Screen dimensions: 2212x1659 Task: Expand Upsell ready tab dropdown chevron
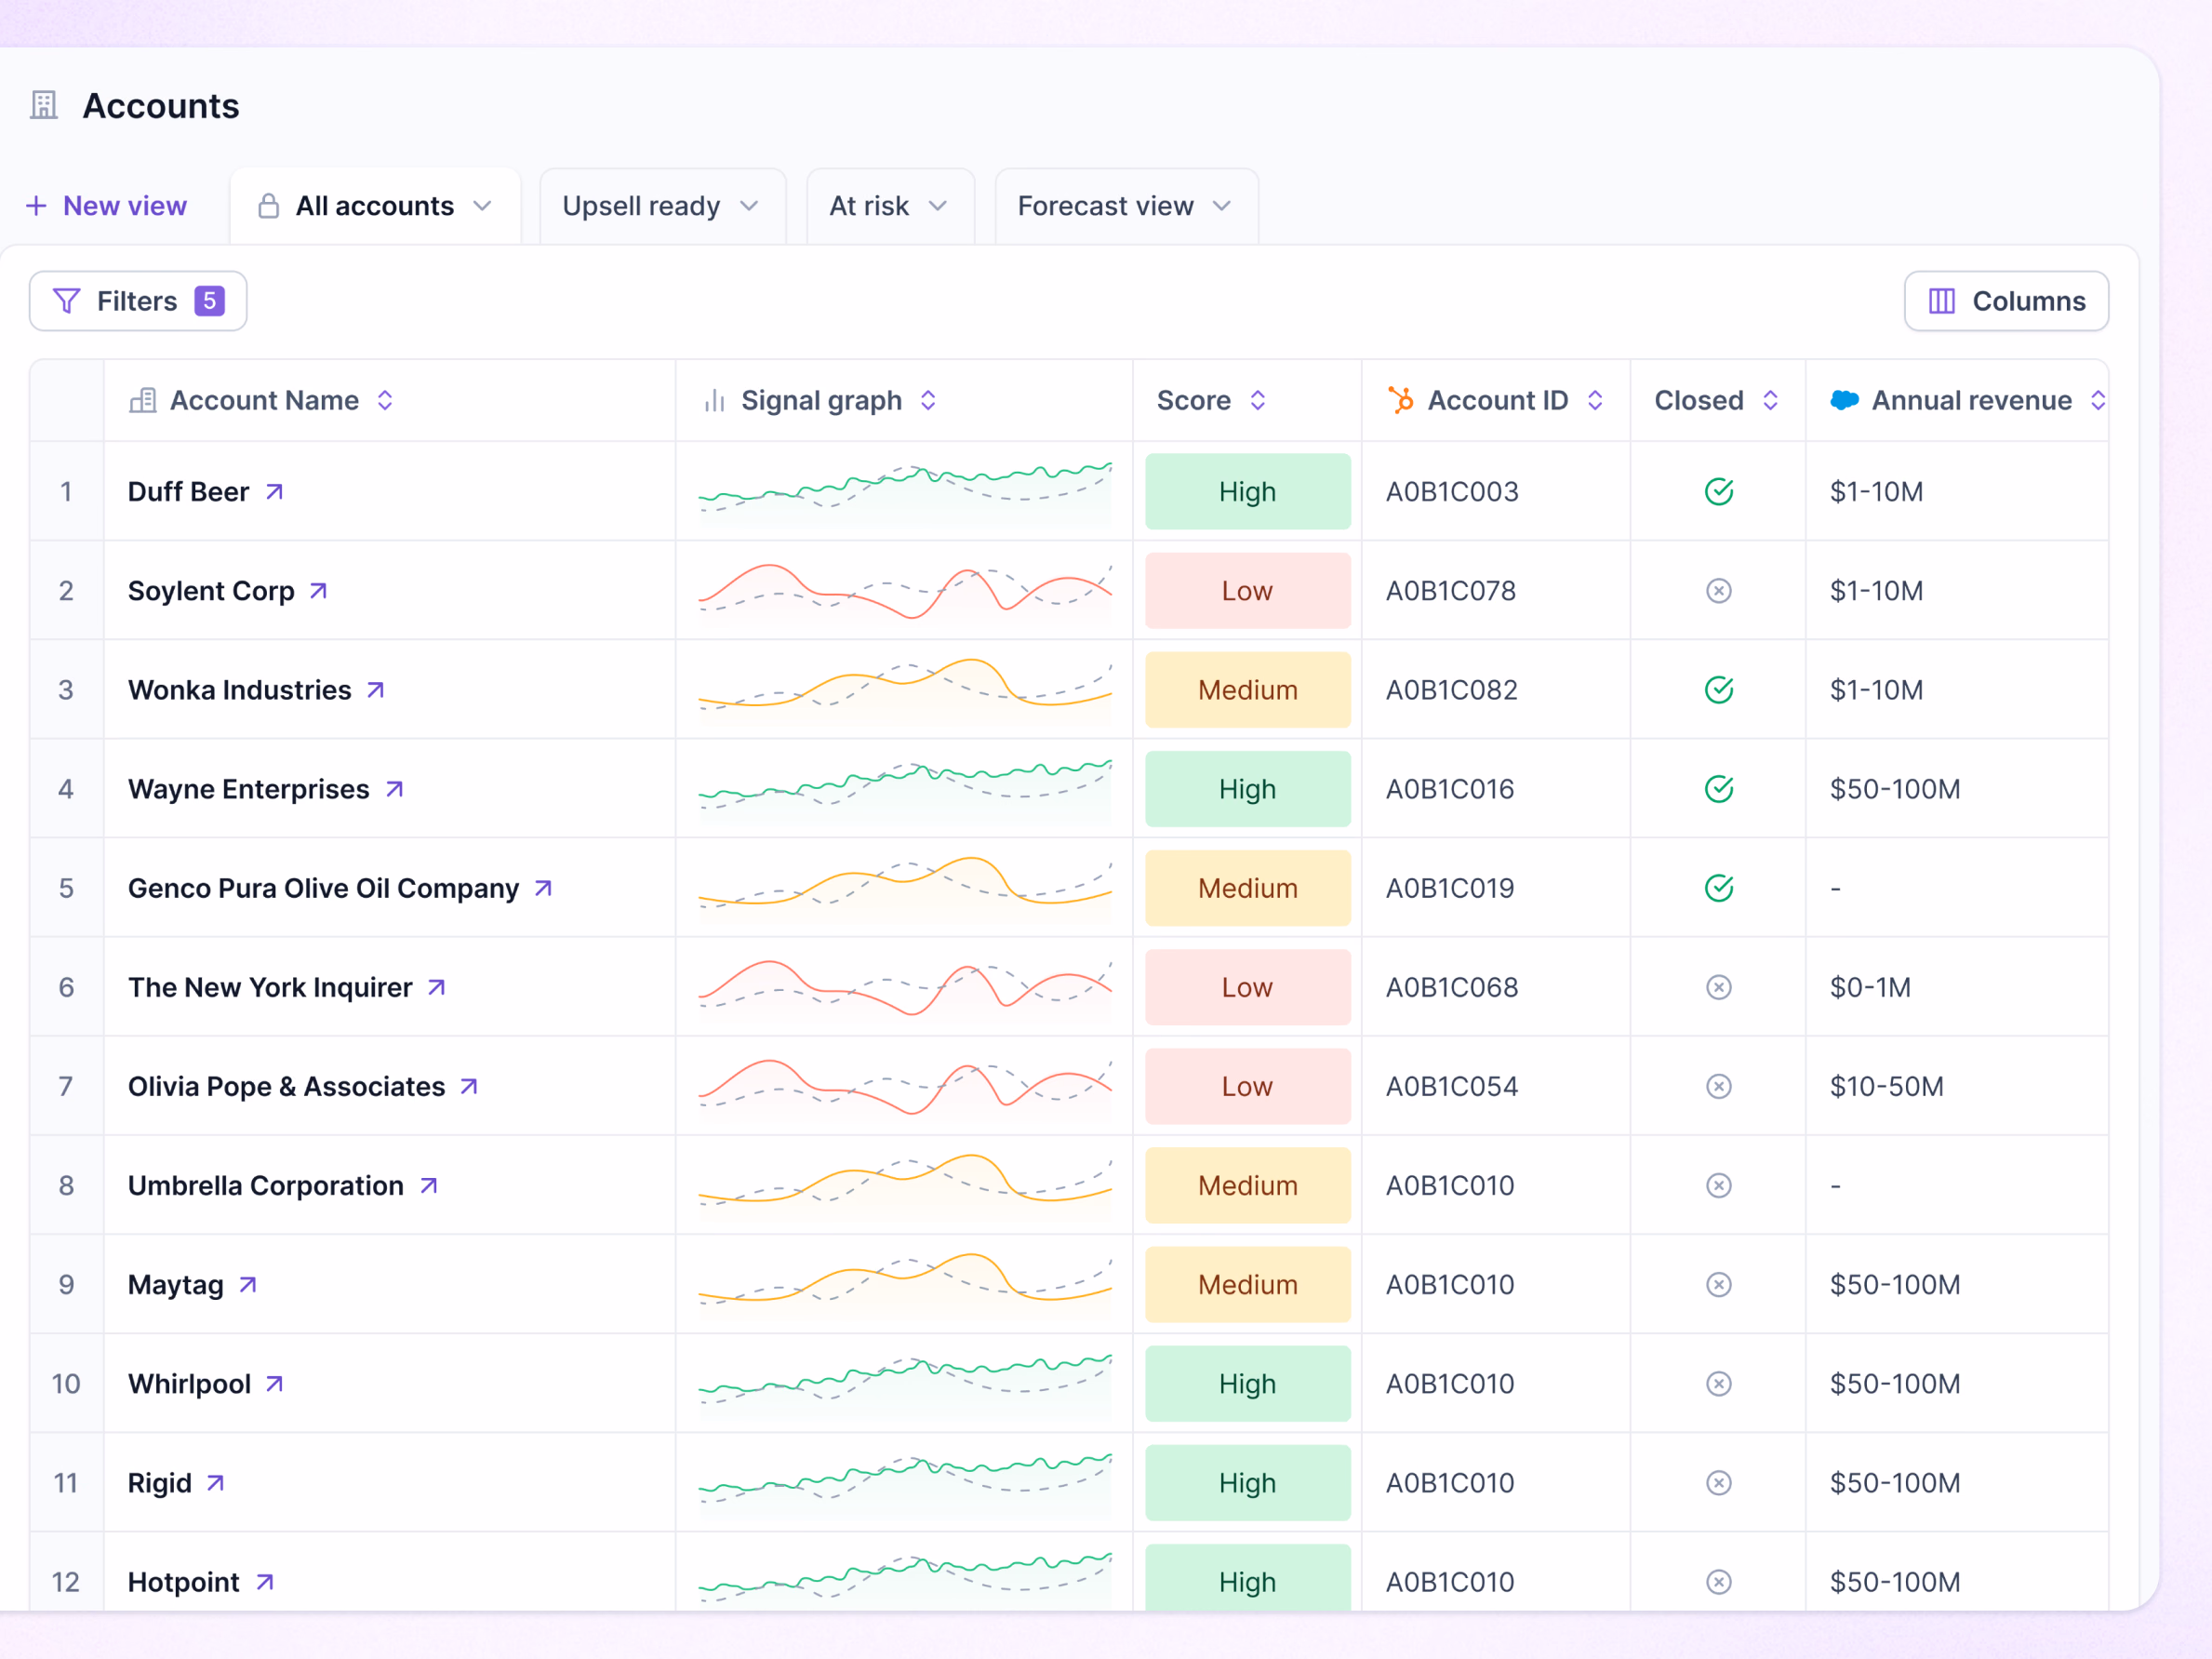click(x=749, y=206)
